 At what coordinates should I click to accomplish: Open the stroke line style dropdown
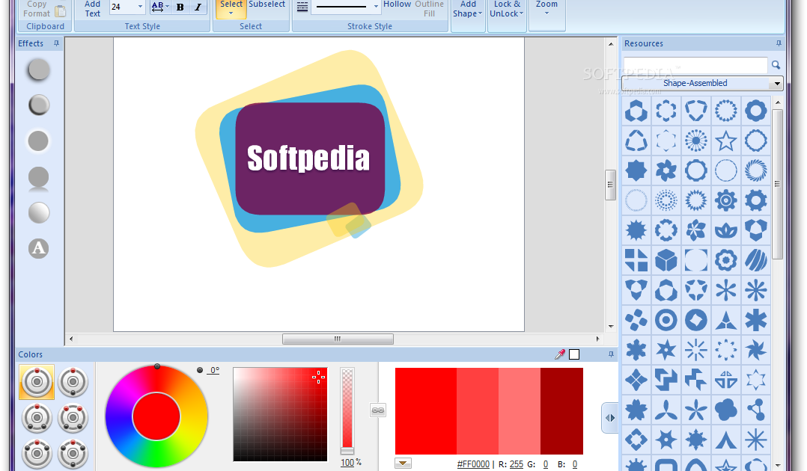[377, 7]
